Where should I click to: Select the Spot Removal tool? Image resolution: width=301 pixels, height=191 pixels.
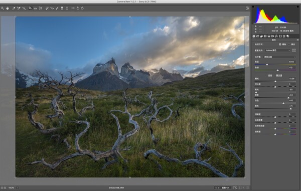point(47,8)
